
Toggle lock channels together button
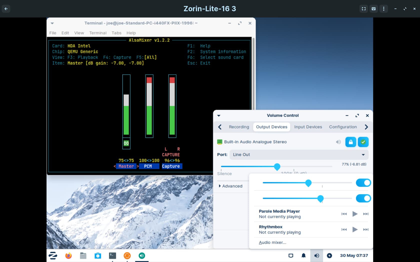coord(351,142)
